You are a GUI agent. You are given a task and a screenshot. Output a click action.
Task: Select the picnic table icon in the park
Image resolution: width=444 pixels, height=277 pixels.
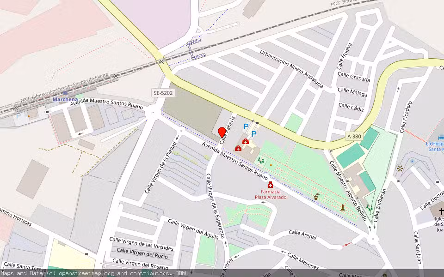click(x=261, y=160)
